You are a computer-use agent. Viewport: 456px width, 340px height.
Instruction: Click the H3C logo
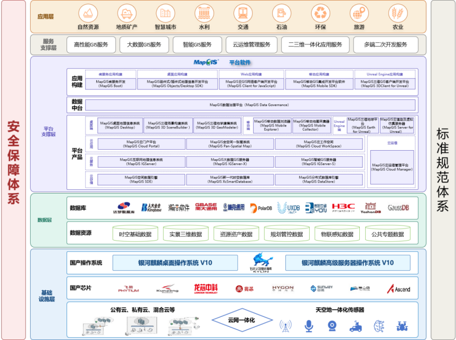click(343, 208)
